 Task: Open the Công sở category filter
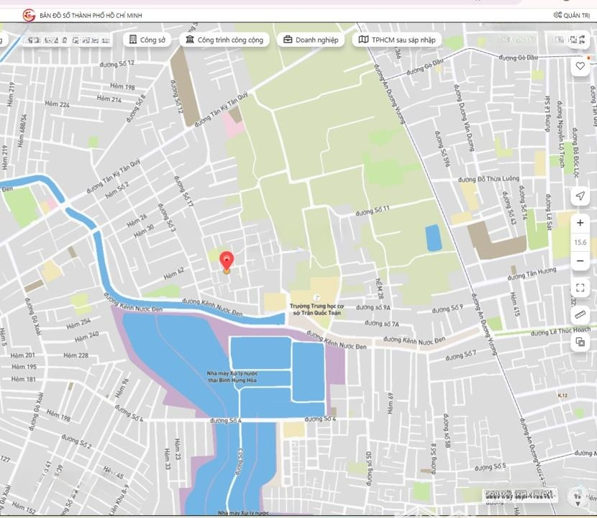tap(147, 40)
